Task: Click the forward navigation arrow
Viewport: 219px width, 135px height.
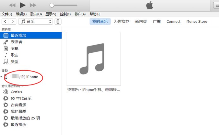Action: coord(13,21)
